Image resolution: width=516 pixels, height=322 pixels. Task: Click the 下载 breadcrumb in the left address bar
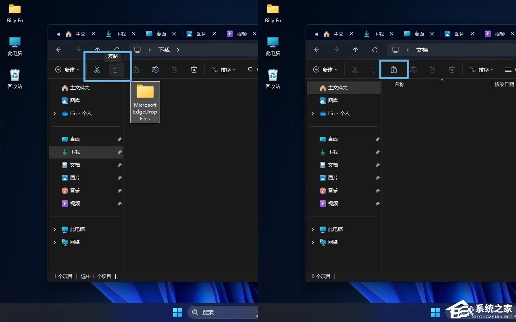pyautogui.click(x=164, y=50)
